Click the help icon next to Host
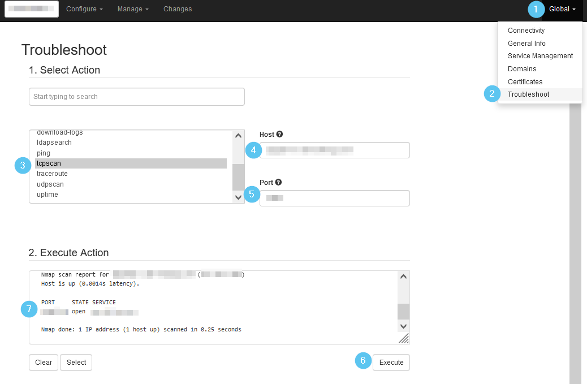Viewport: 587px width, 384px height. [x=279, y=135]
